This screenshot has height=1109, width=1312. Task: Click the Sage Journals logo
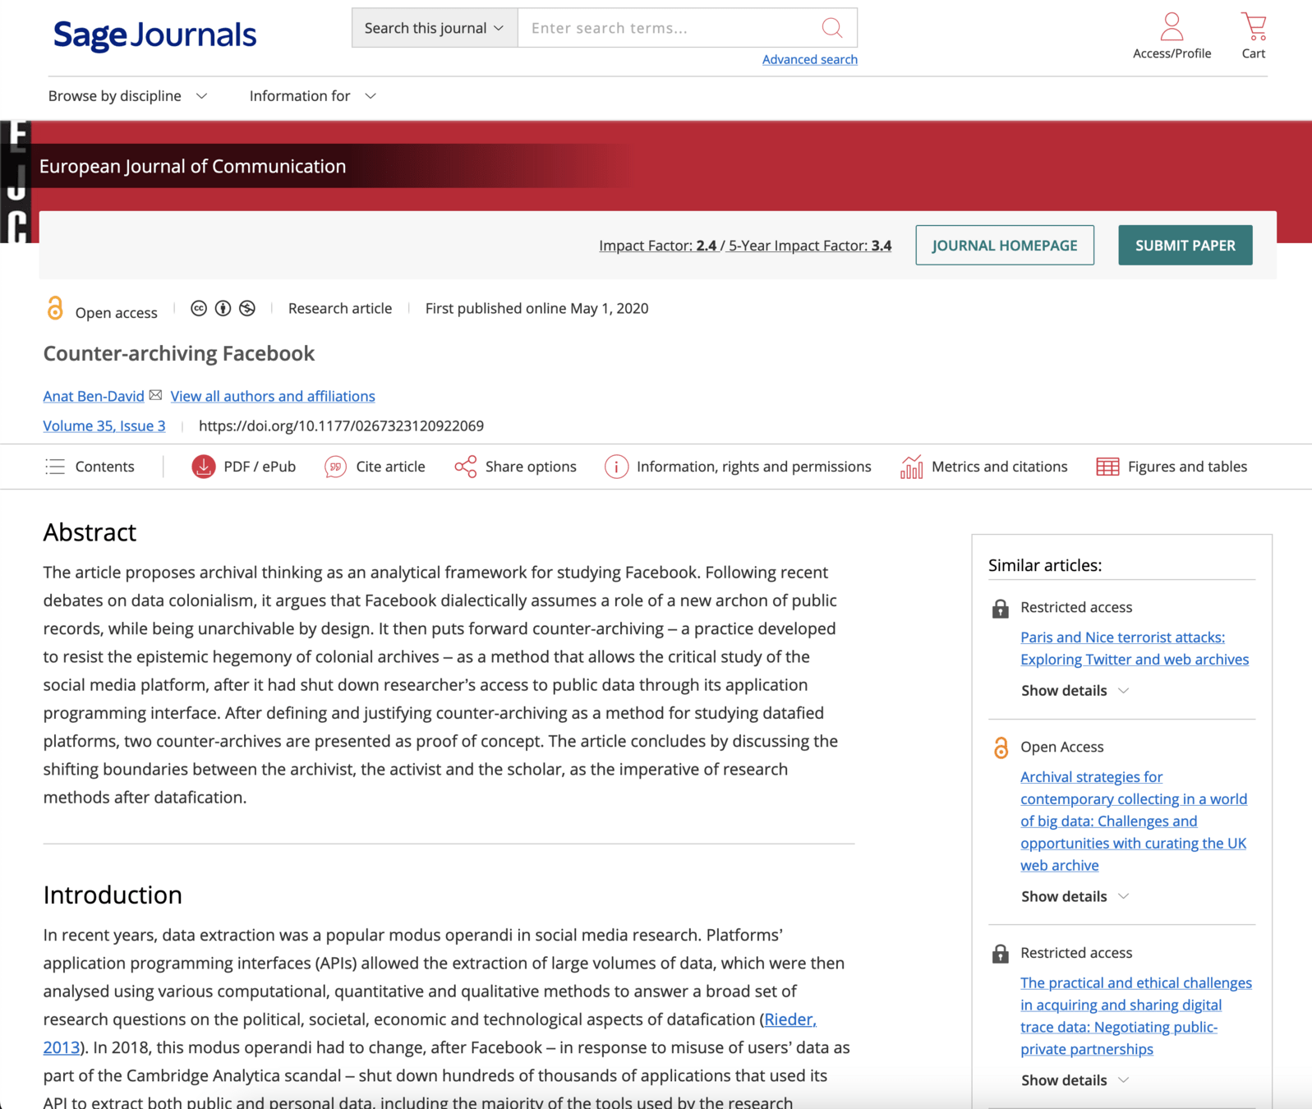pyautogui.click(x=154, y=35)
